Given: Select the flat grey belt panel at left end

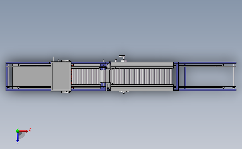Looking at the screenshot, I should coord(32,77).
